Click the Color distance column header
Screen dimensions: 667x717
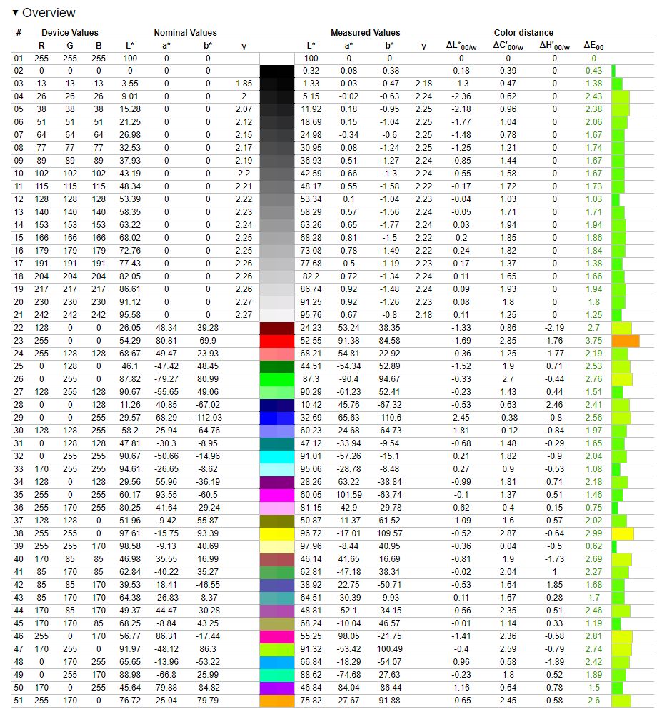point(523,33)
